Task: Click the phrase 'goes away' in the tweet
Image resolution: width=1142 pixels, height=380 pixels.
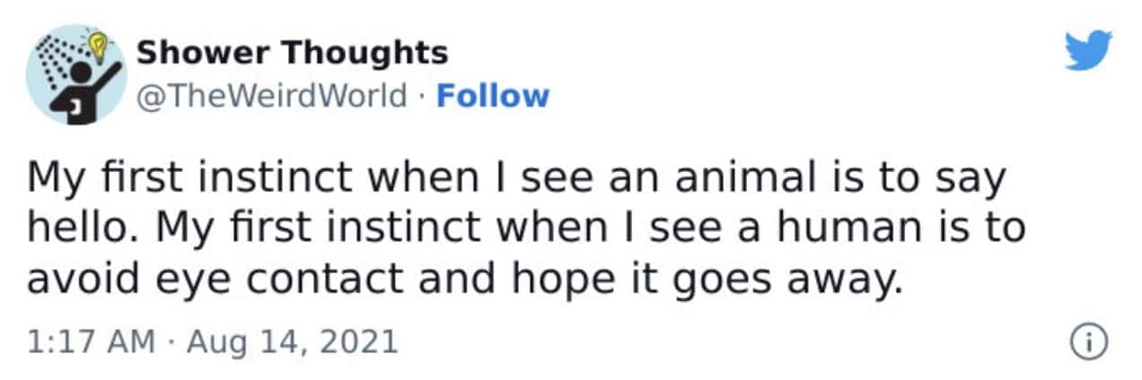Action: tap(797, 281)
